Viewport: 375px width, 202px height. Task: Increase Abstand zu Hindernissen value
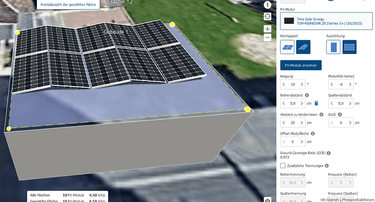click(302, 123)
